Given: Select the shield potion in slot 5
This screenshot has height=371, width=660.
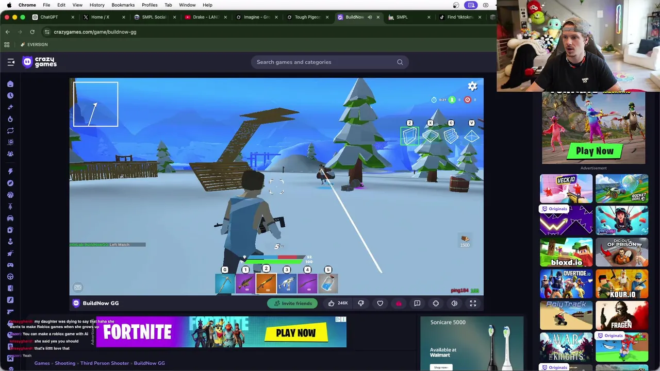Looking at the screenshot, I should [x=328, y=283].
